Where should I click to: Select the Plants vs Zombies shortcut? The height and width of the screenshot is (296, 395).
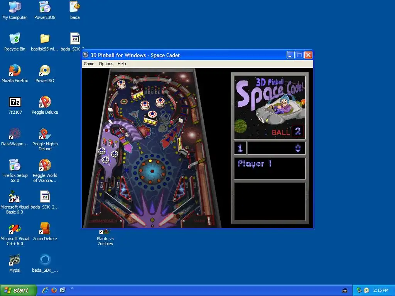click(105, 237)
